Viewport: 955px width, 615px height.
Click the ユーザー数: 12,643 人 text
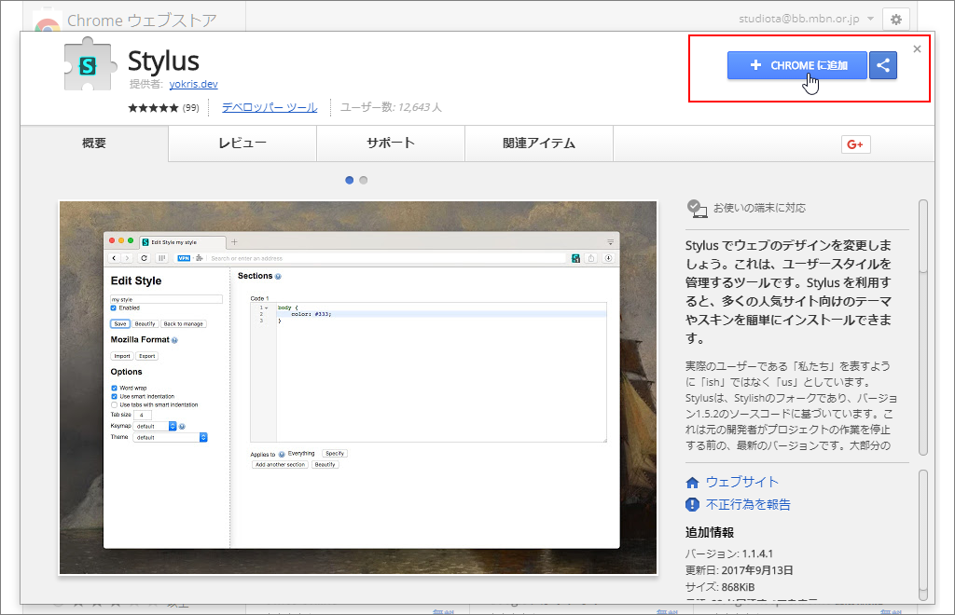pyautogui.click(x=391, y=108)
